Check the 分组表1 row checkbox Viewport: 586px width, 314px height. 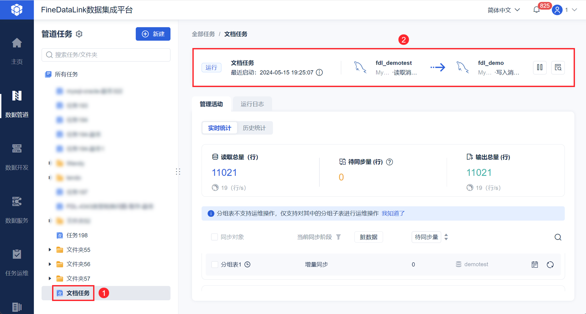point(215,265)
